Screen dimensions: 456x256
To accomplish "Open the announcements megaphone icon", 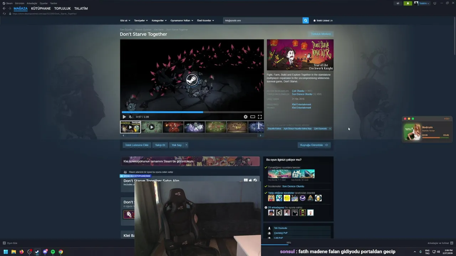I will [x=398, y=3].
